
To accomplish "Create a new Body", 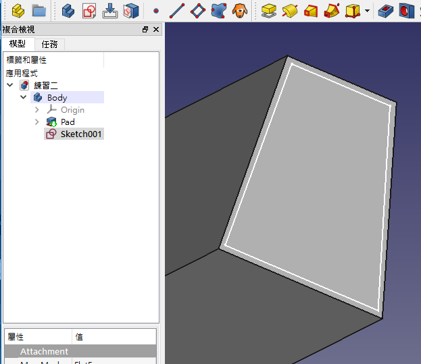I will pos(68,11).
